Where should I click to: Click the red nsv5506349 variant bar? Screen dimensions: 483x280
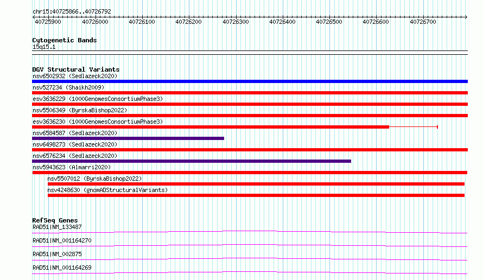[x=250, y=116]
